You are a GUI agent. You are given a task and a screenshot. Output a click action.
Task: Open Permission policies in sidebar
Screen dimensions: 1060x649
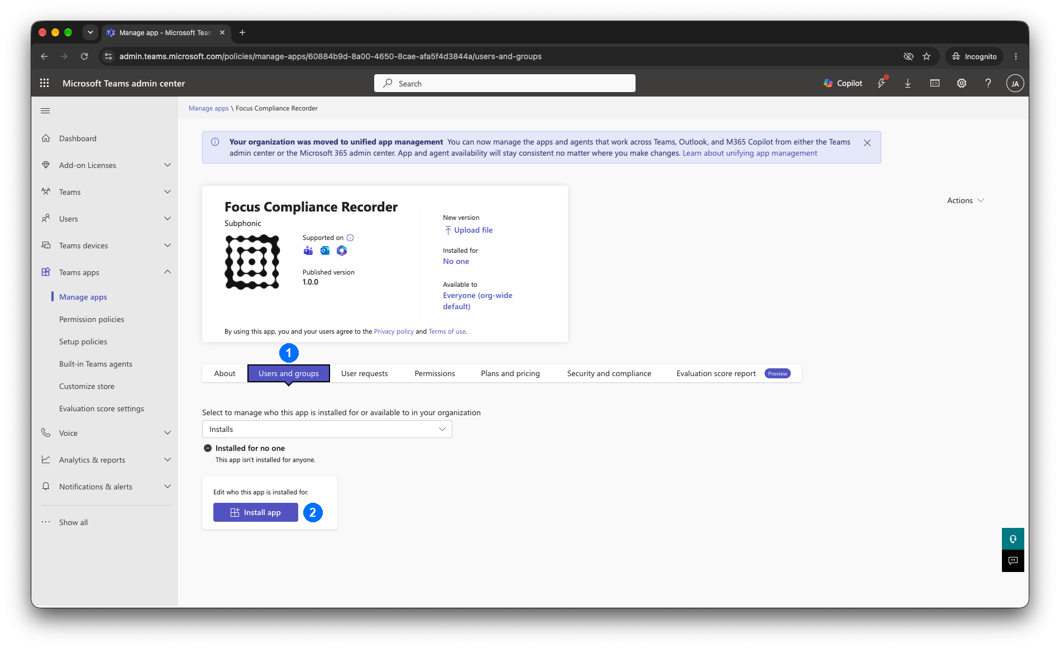point(92,319)
